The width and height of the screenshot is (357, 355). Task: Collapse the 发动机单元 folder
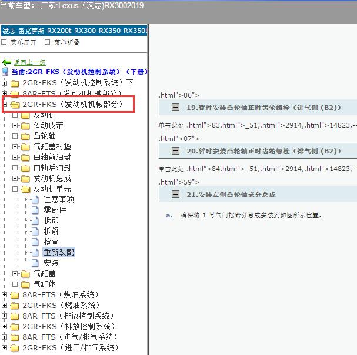(x=15, y=189)
